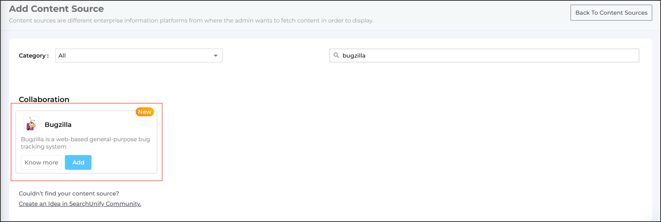661x222 pixels.
Task: Click the orange New badge
Action: click(145, 112)
